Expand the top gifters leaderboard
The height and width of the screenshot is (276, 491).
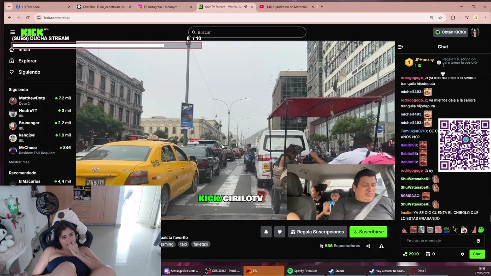point(443,74)
